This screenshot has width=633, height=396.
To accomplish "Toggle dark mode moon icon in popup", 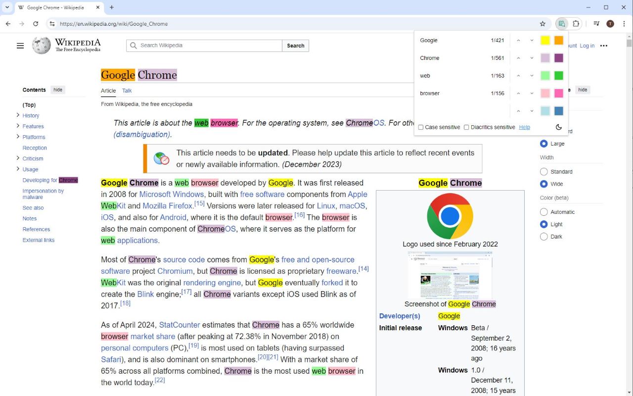I will click(x=559, y=127).
